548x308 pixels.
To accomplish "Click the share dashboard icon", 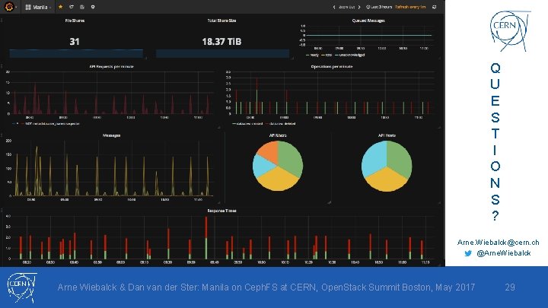I will pyautogui.click(x=72, y=7).
